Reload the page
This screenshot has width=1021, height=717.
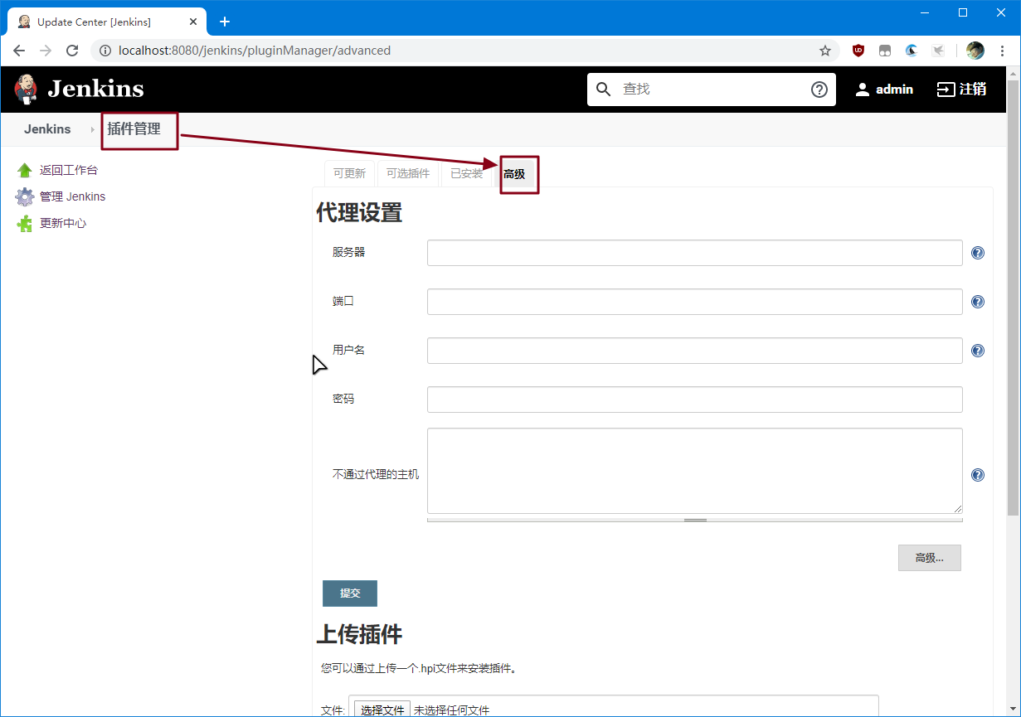coord(72,51)
